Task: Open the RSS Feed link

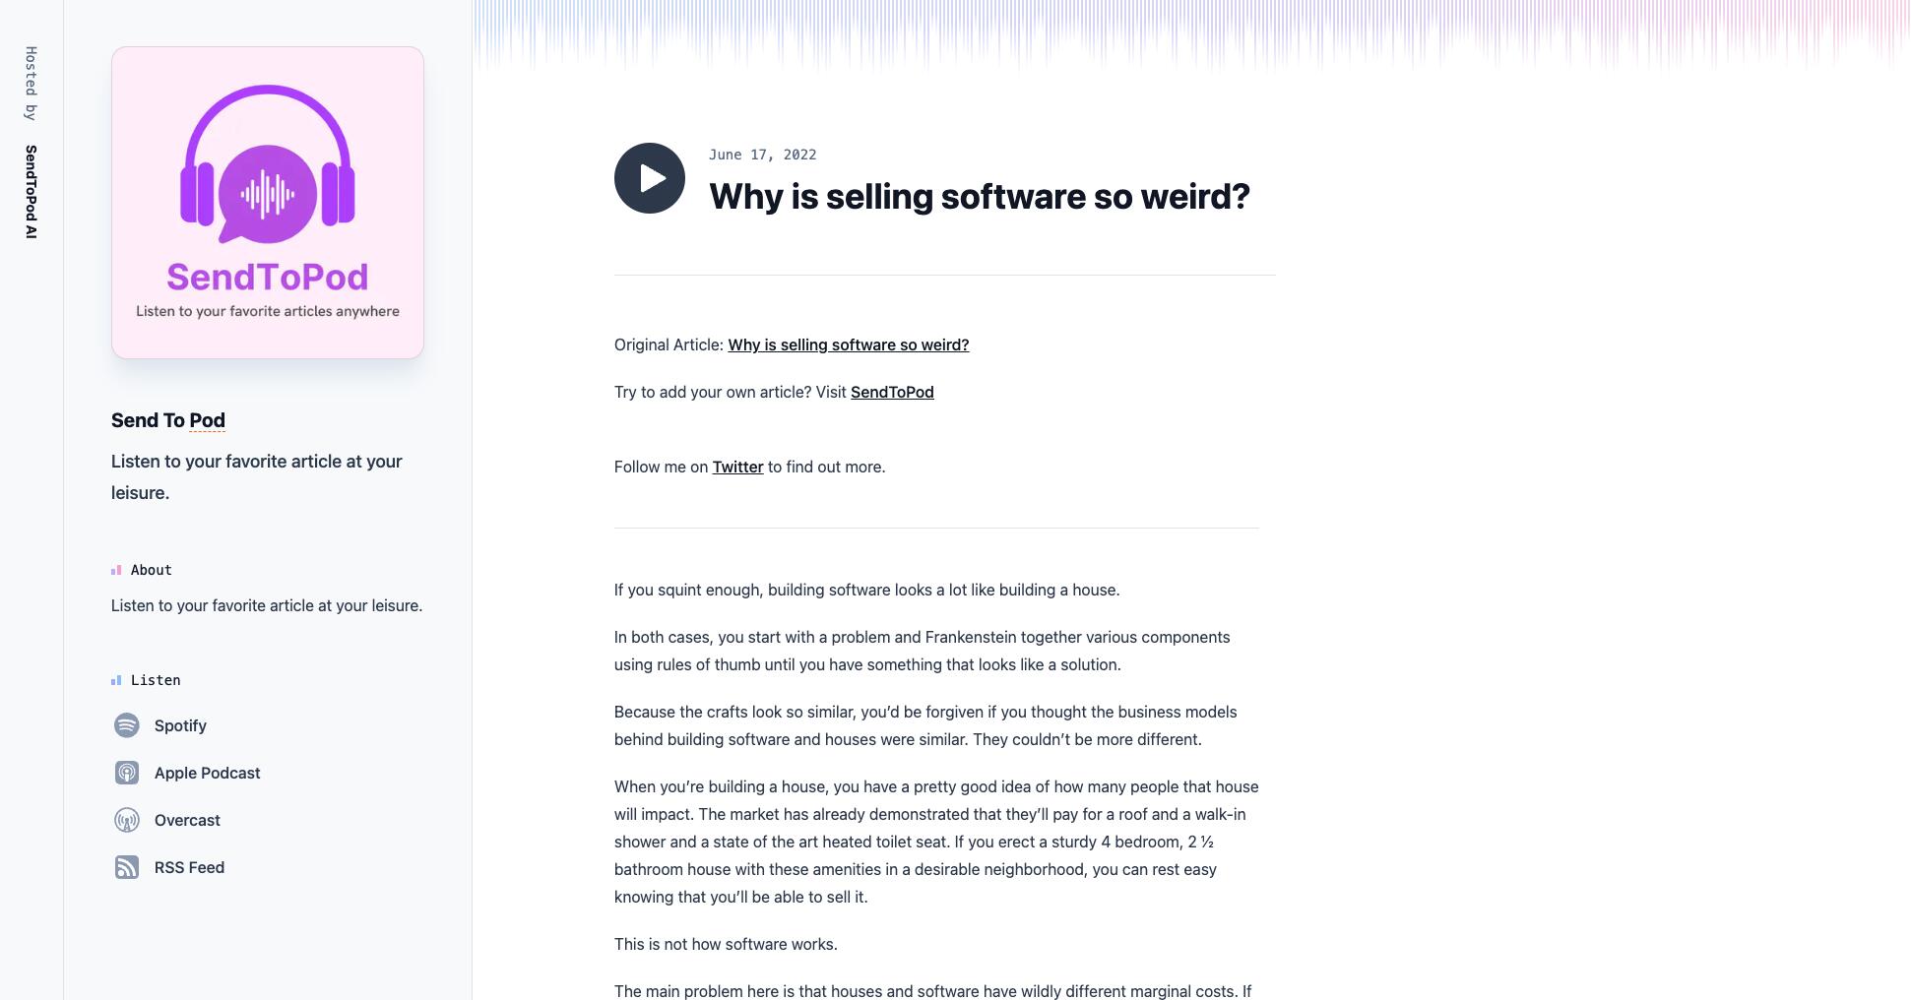Action: (x=189, y=867)
